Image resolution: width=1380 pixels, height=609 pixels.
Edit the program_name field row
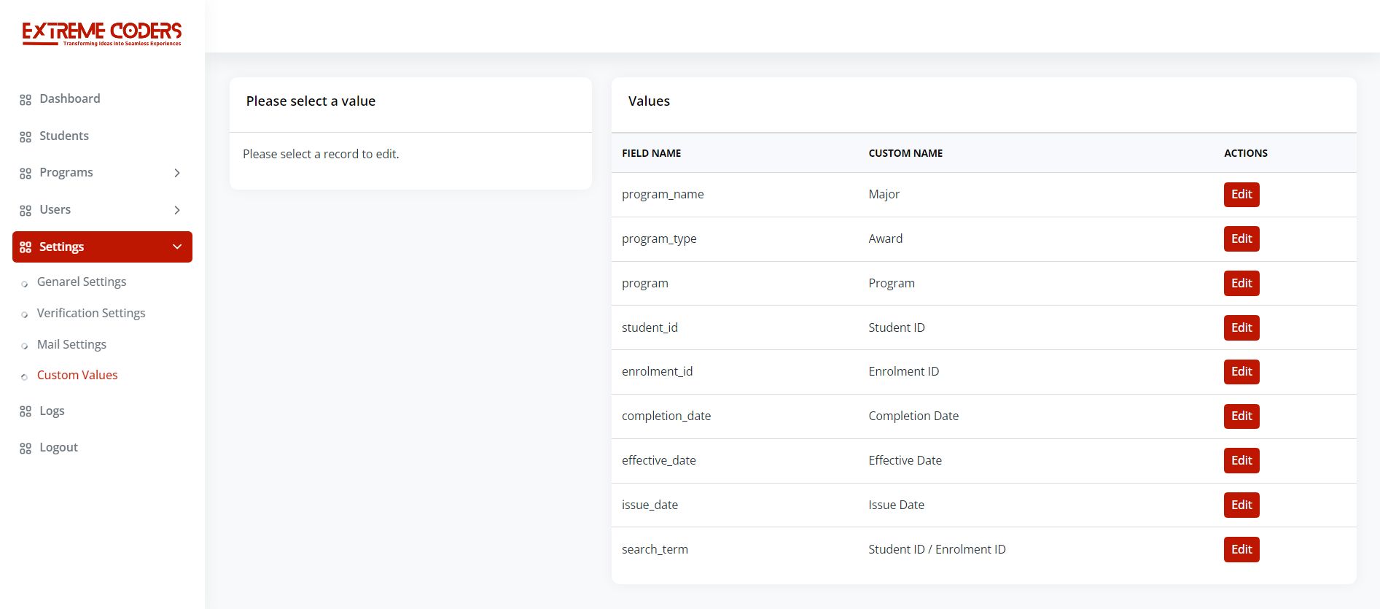[x=1241, y=195]
